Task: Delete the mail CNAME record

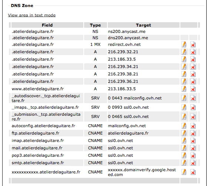Action: click(193, 148)
